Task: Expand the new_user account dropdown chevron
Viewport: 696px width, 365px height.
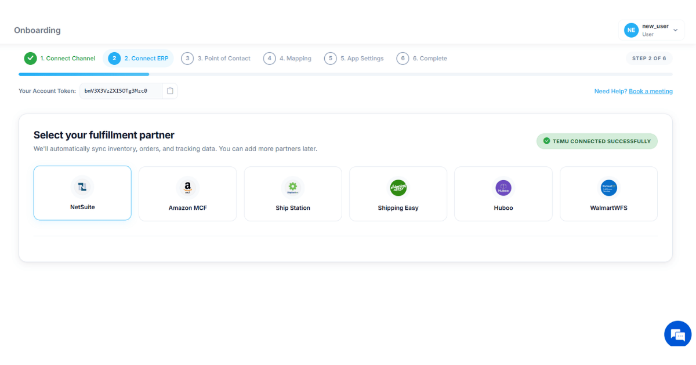Action: (x=675, y=30)
